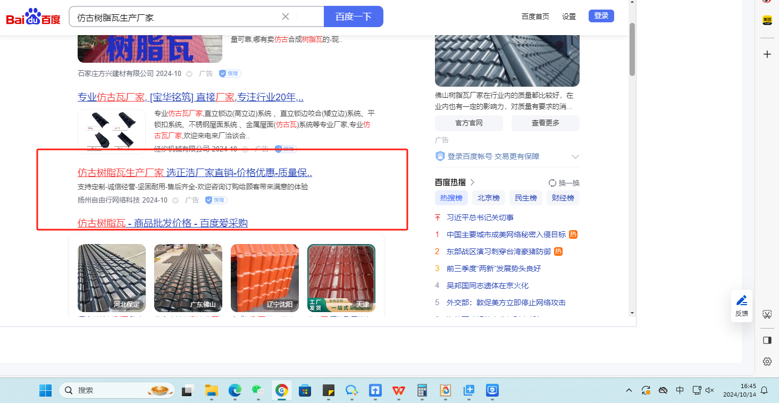779x403 pixels.
Task: Open the Windows Start menu
Action: [45, 390]
